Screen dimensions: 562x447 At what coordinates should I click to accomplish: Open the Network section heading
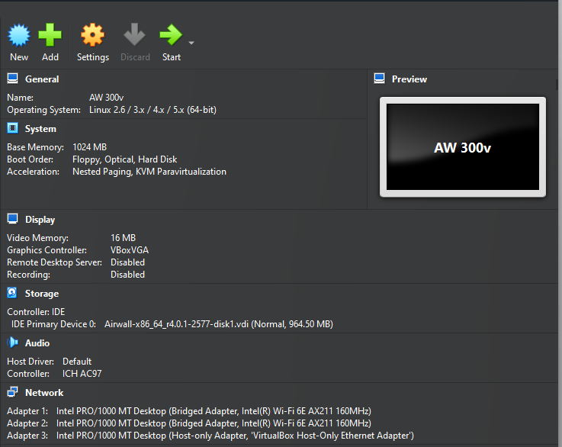click(x=44, y=393)
